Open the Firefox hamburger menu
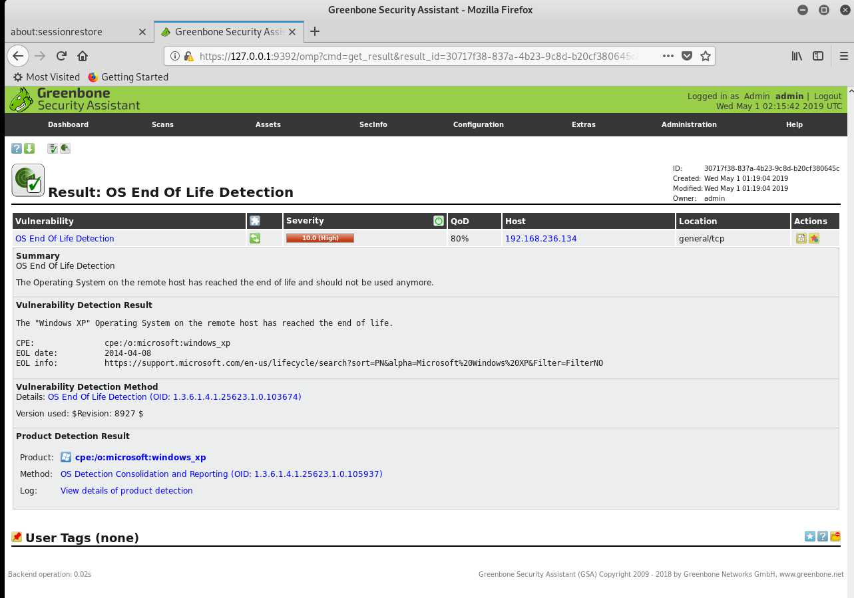854x598 pixels. click(843, 56)
